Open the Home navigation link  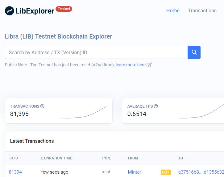[x=173, y=10]
